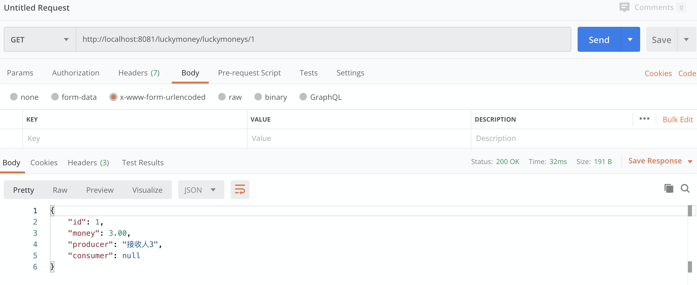This screenshot has width=697, height=285.
Task: Expand the Send button dropdown arrow
Action: click(x=630, y=40)
